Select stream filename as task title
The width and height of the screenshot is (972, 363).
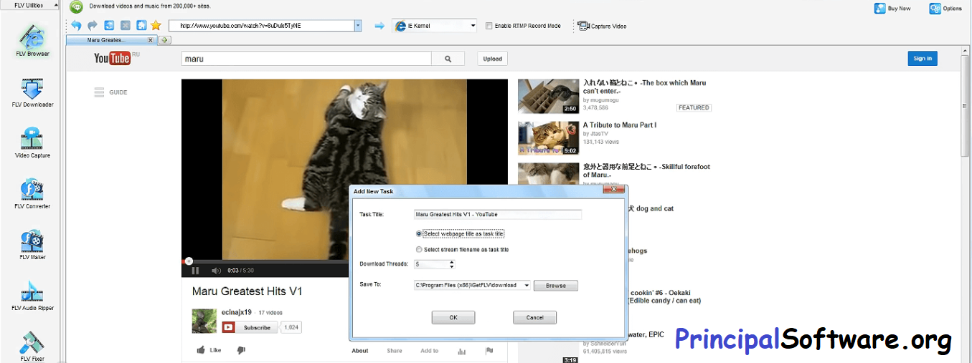pos(420,250)
